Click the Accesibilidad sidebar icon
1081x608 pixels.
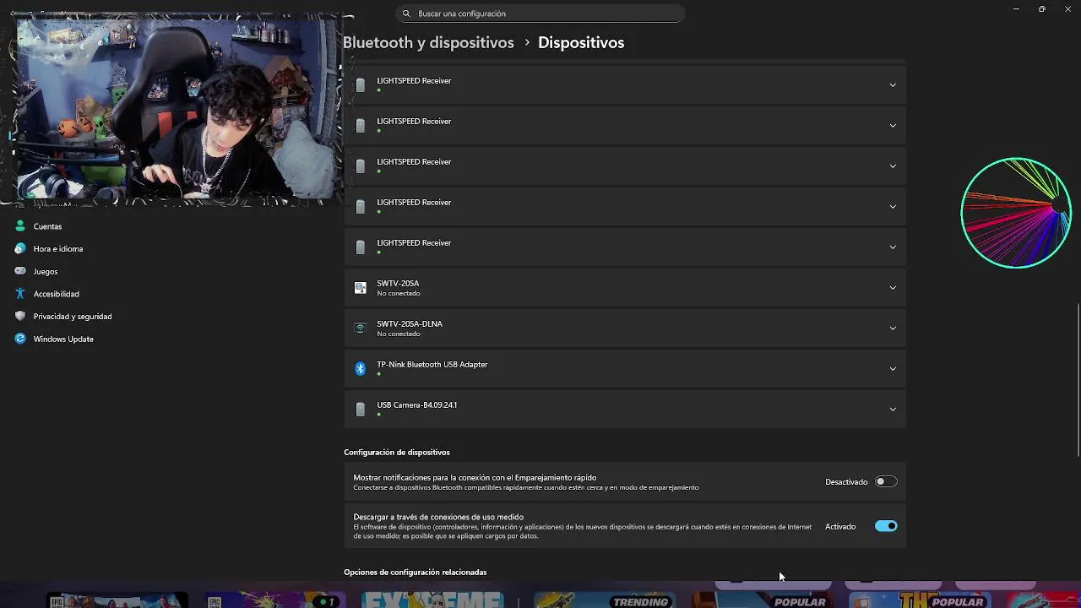20,294
